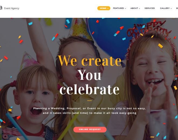Screen dimensions: 178x140
Task: Expand the ABOUT dropdown chevron
Action: (139, 8)
